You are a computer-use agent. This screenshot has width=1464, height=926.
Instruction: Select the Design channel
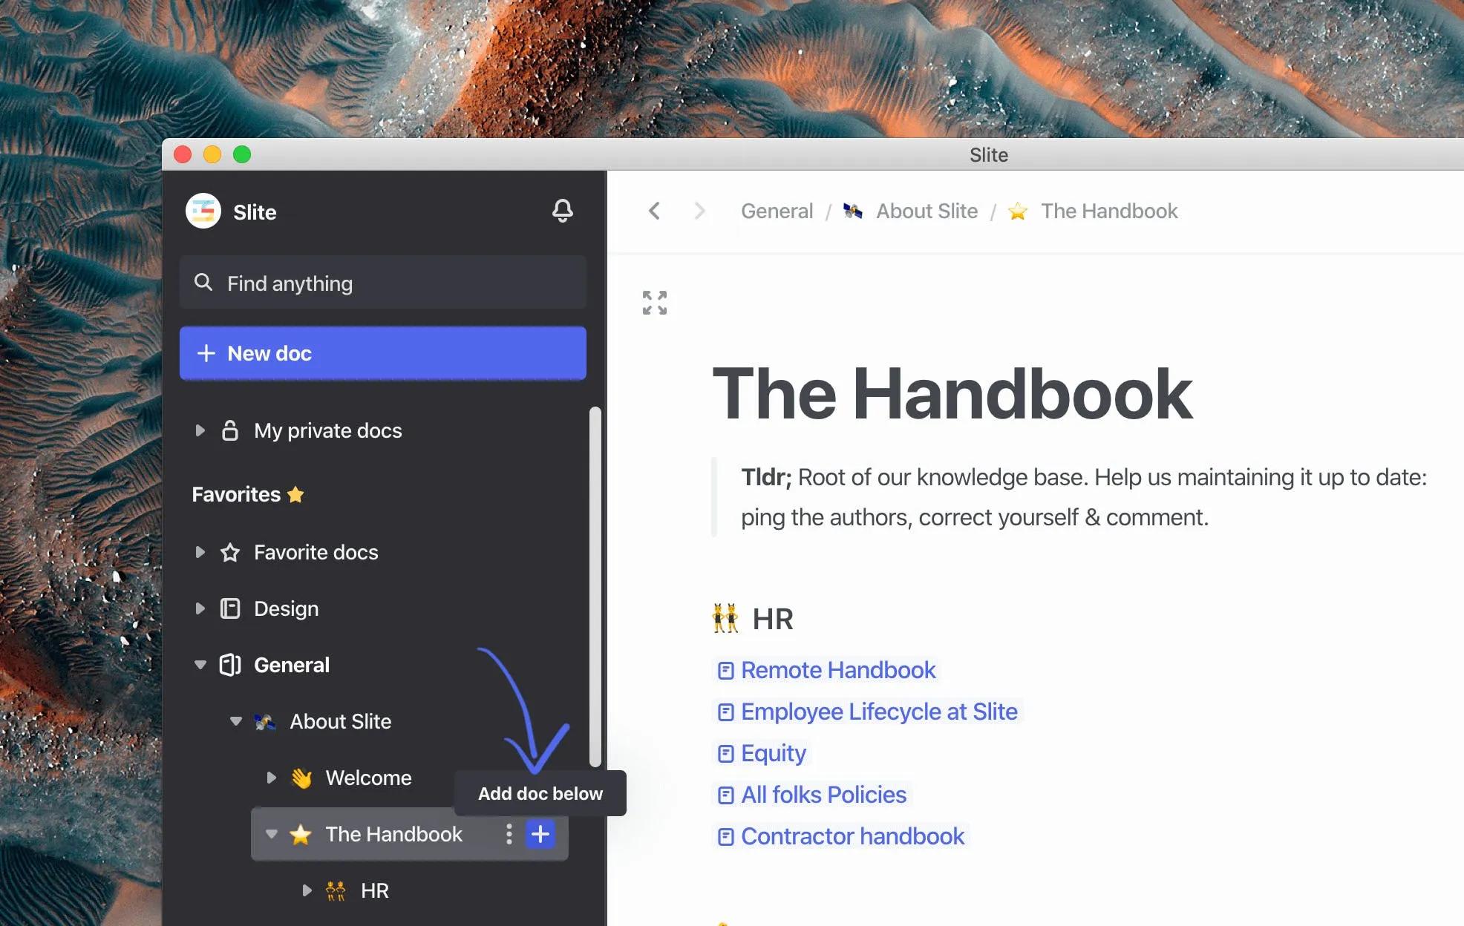coord(286,608)
